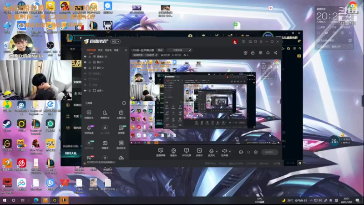
Task: Click the unlock padlock icon in stream toolbar
Action: (253, 53)
